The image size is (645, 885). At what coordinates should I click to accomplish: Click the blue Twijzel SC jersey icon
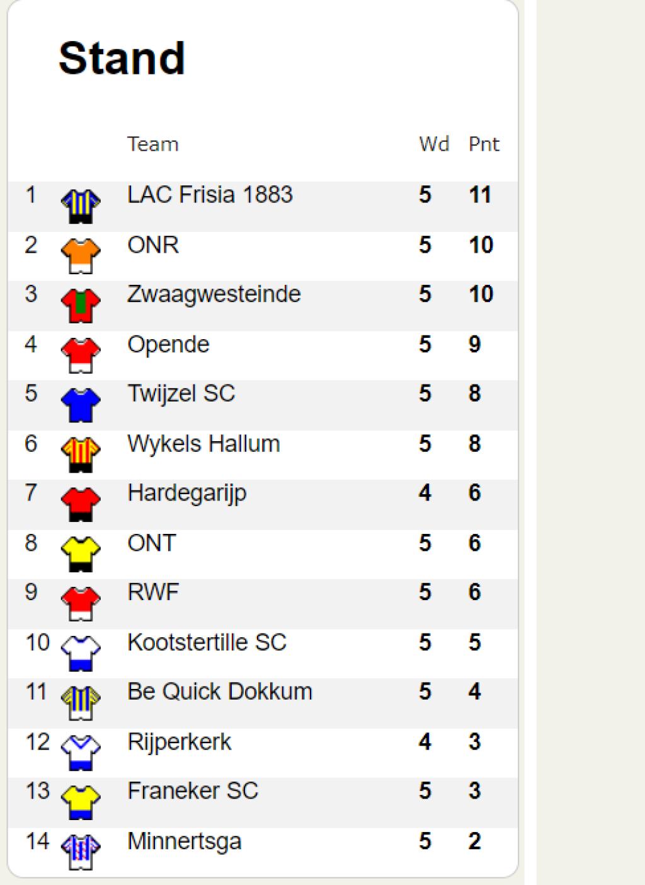pos(81,405)
